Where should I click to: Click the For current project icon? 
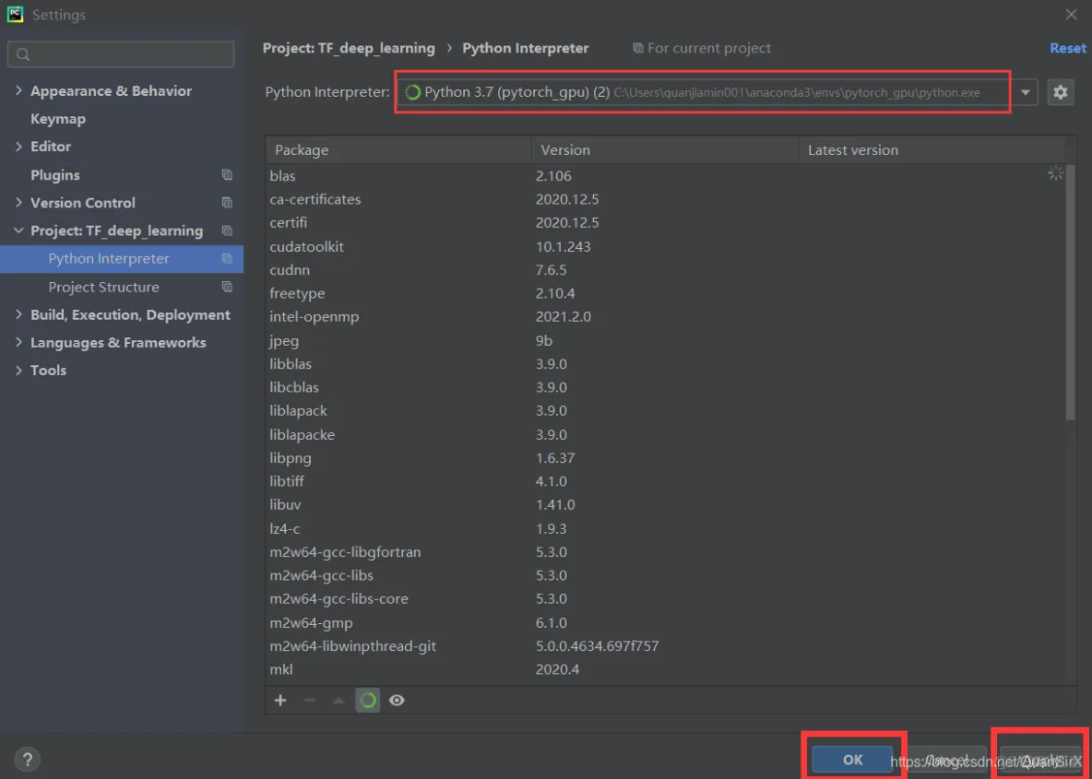pos(637,48)
